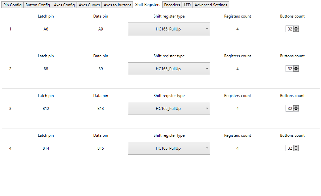Viewport: 321px width, 196px height.
Task: Open the LED tab
Action: [187, 5]
